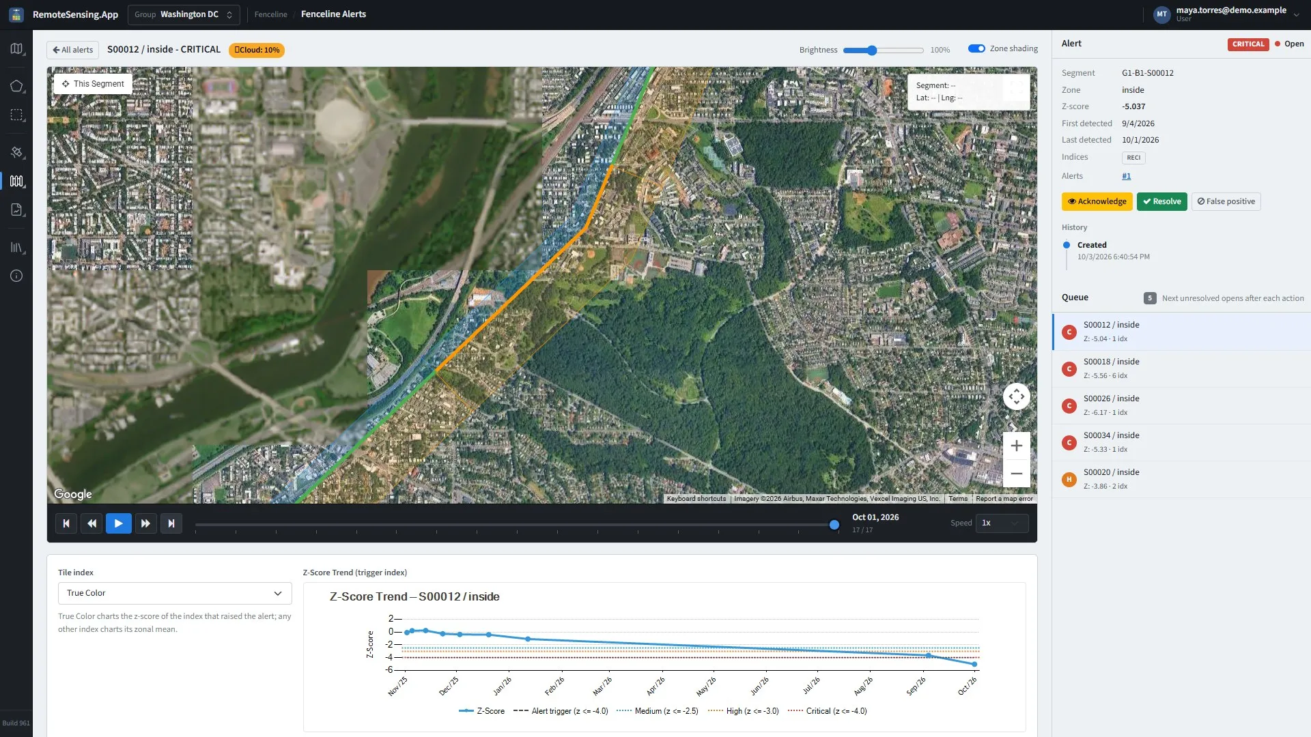
Task: Select the dashed rectangle selection tool
Action: [x=16, y=115]
